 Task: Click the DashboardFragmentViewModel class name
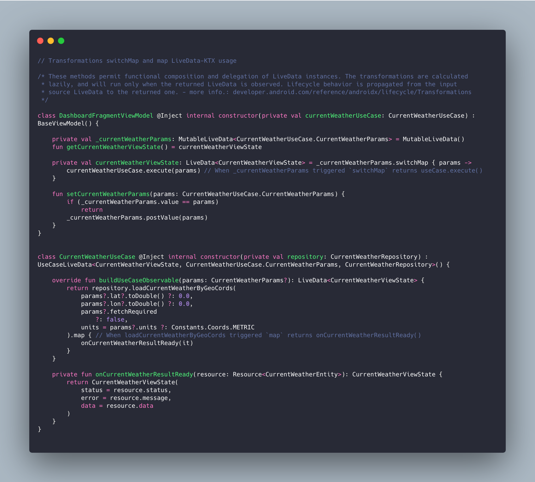(106, 116)
